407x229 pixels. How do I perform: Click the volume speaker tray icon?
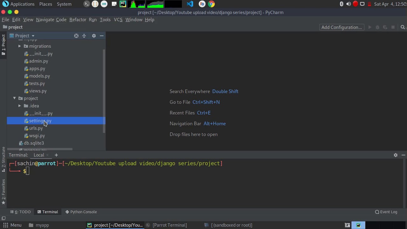click(x=348, y=4)
